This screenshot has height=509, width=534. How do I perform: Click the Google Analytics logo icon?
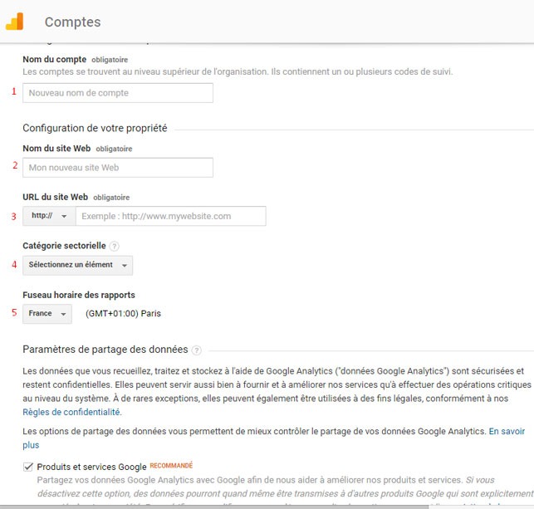(x=15, y=22)
